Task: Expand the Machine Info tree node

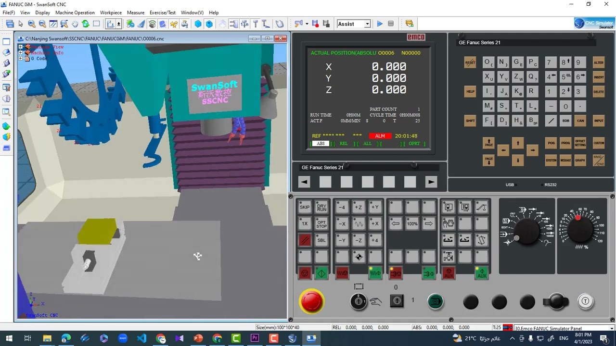Action: pyautogui.click(x=21, y=53)
